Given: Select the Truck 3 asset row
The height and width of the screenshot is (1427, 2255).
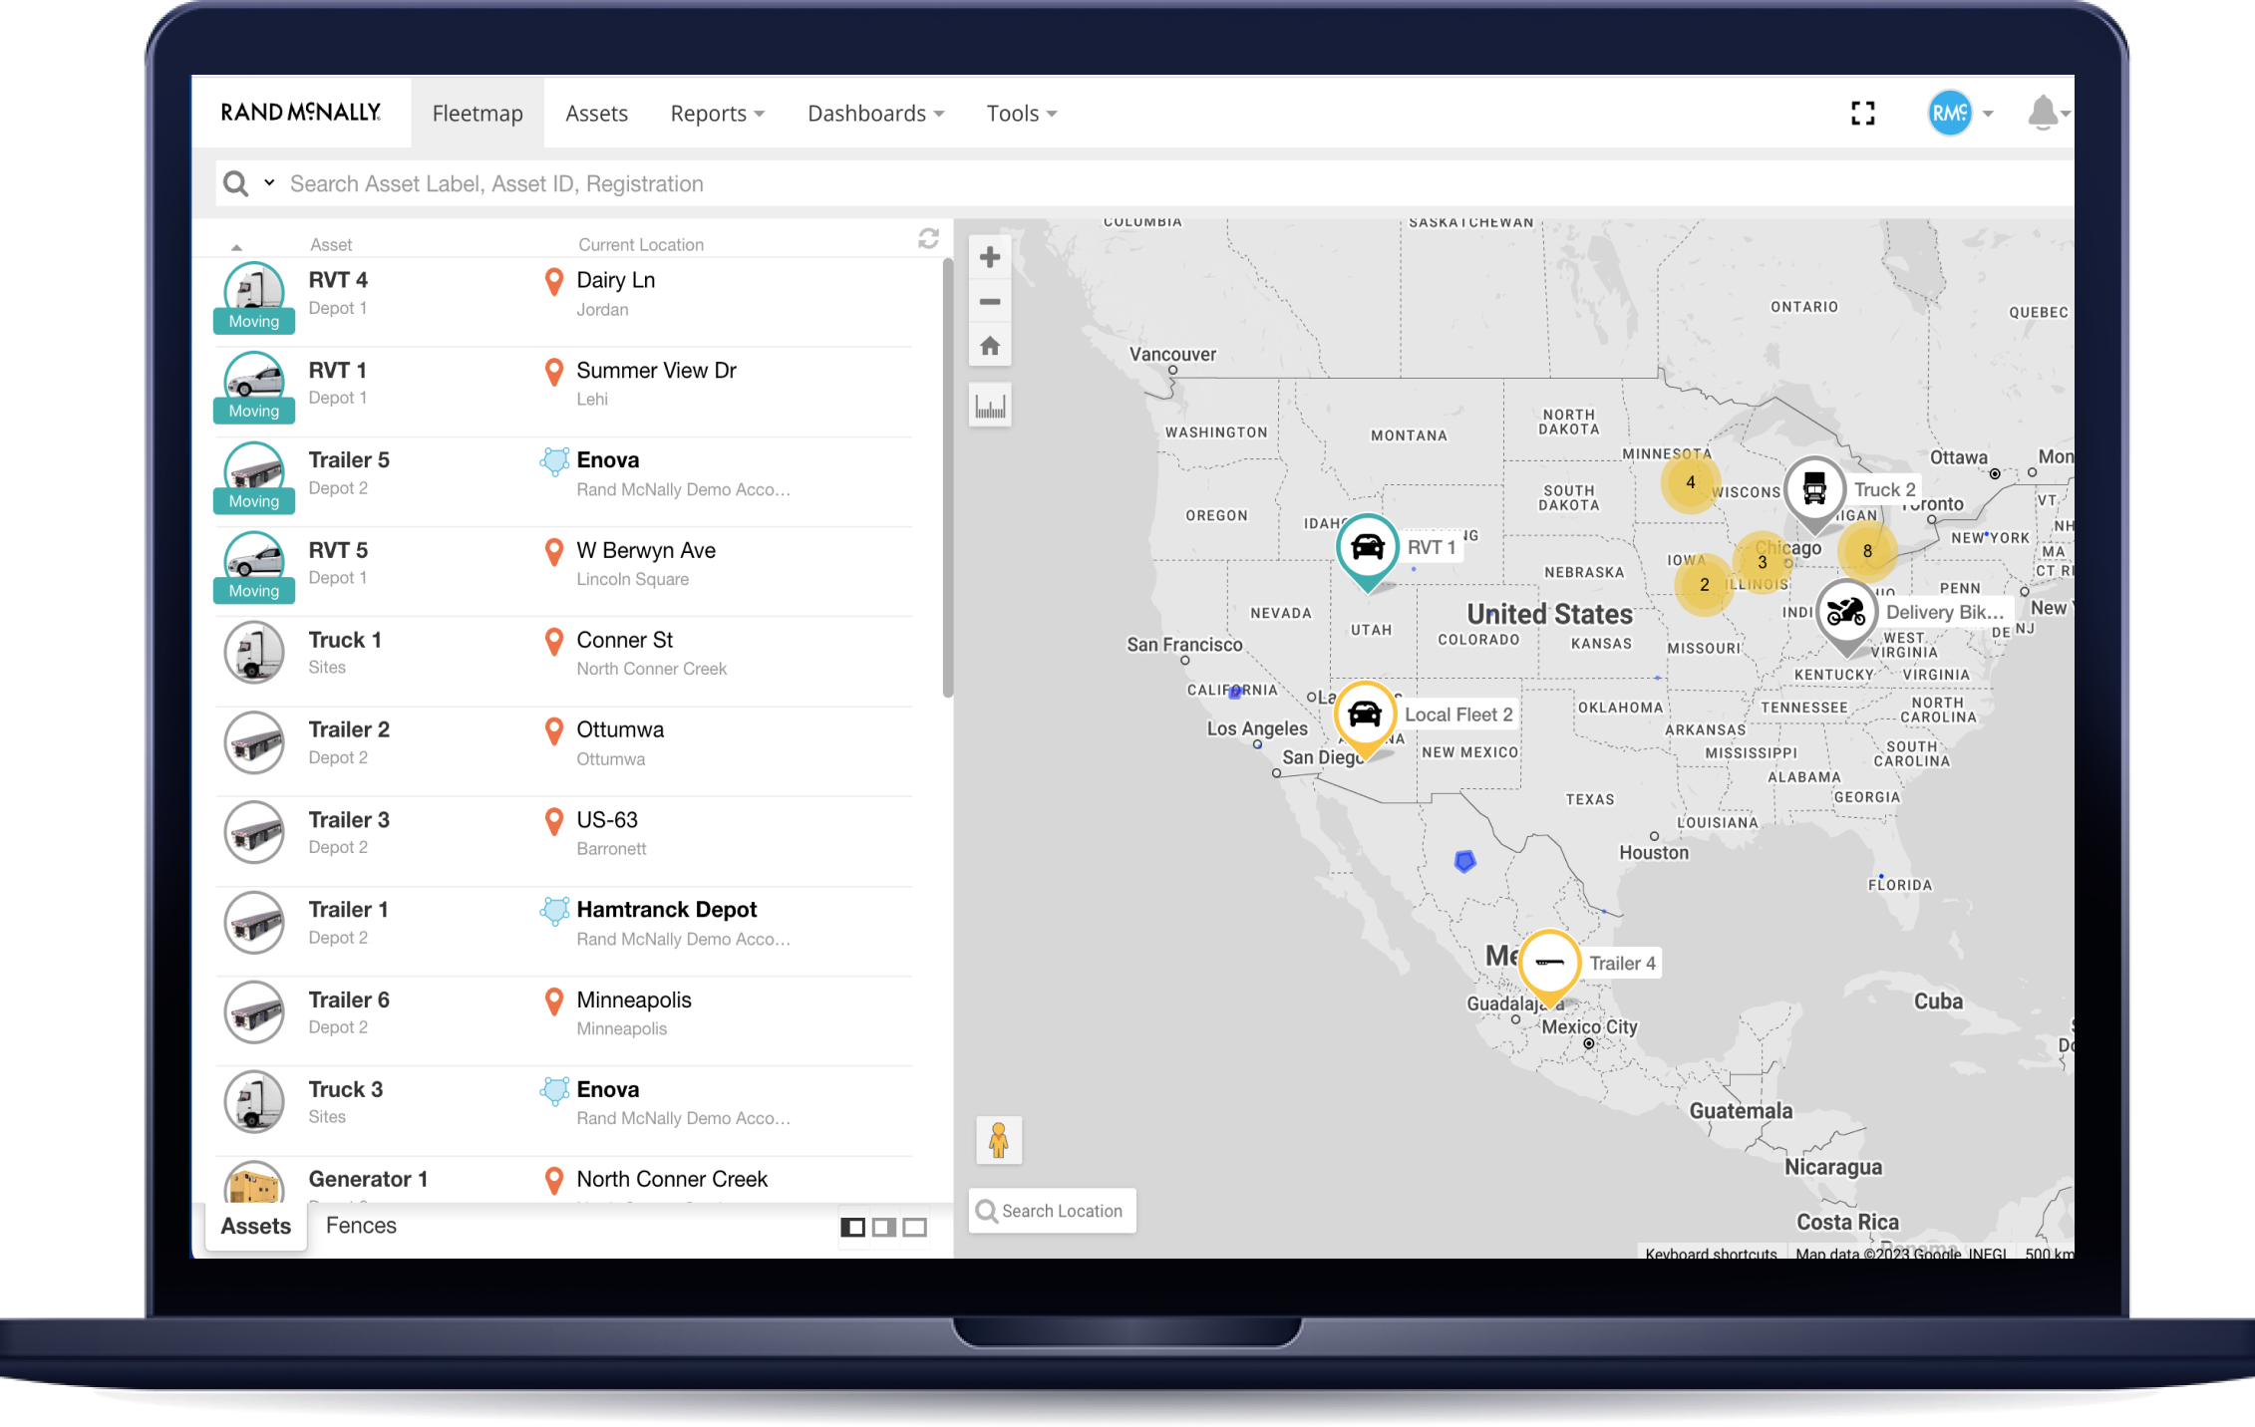Looking at the screenshot, I should pyautogui.click(x=563, y=1111).
